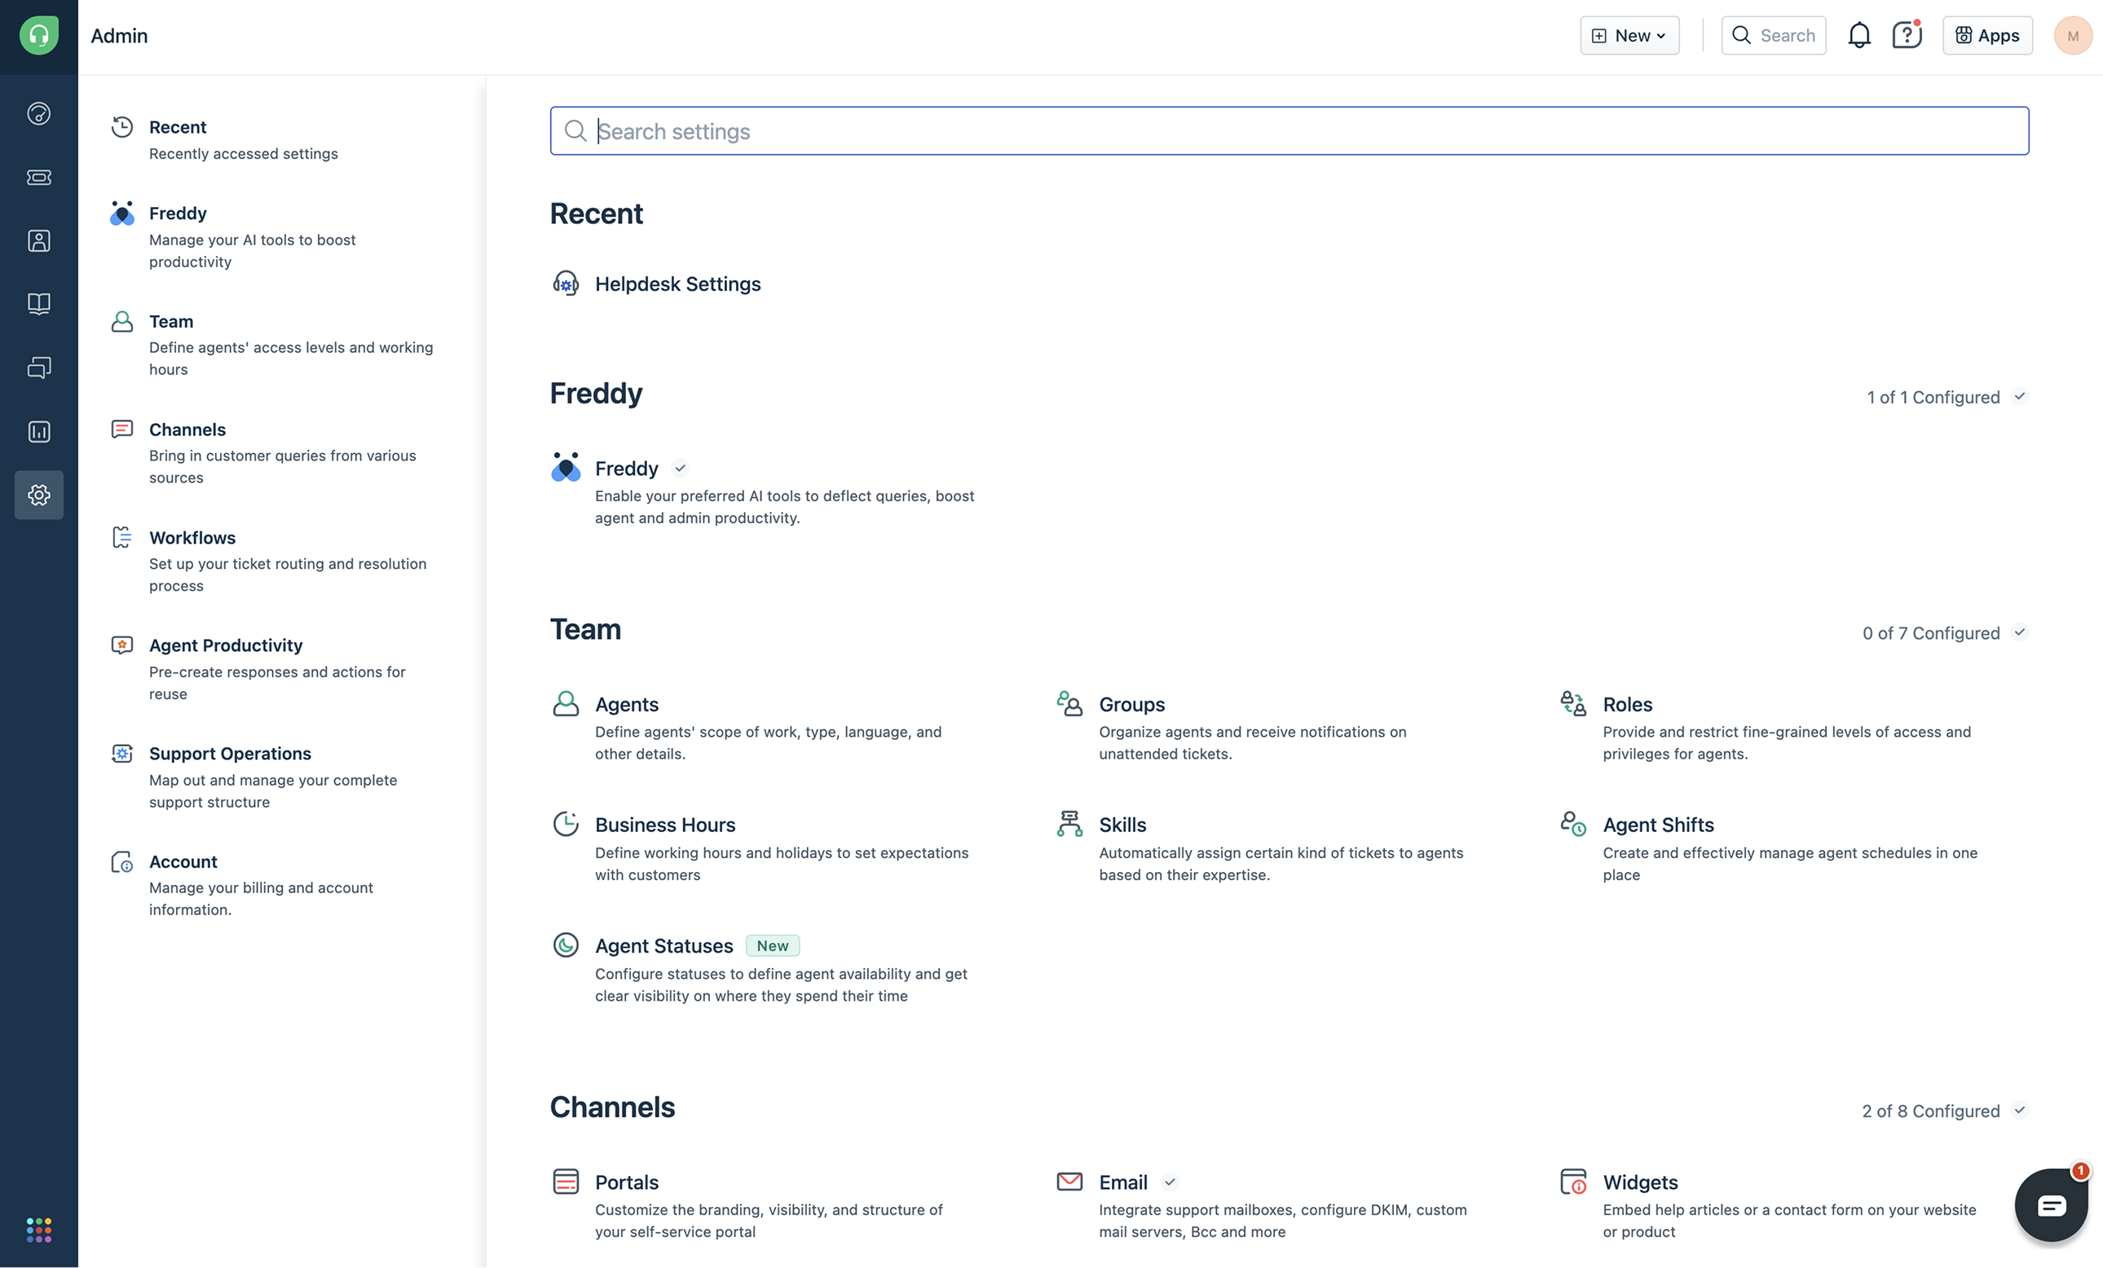Screen dimensions: 2103x1268
Task: Open the New dropdown button
Action: pyautogui.click(x=1629, y=36)
